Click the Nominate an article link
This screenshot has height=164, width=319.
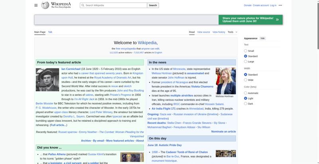223,131
